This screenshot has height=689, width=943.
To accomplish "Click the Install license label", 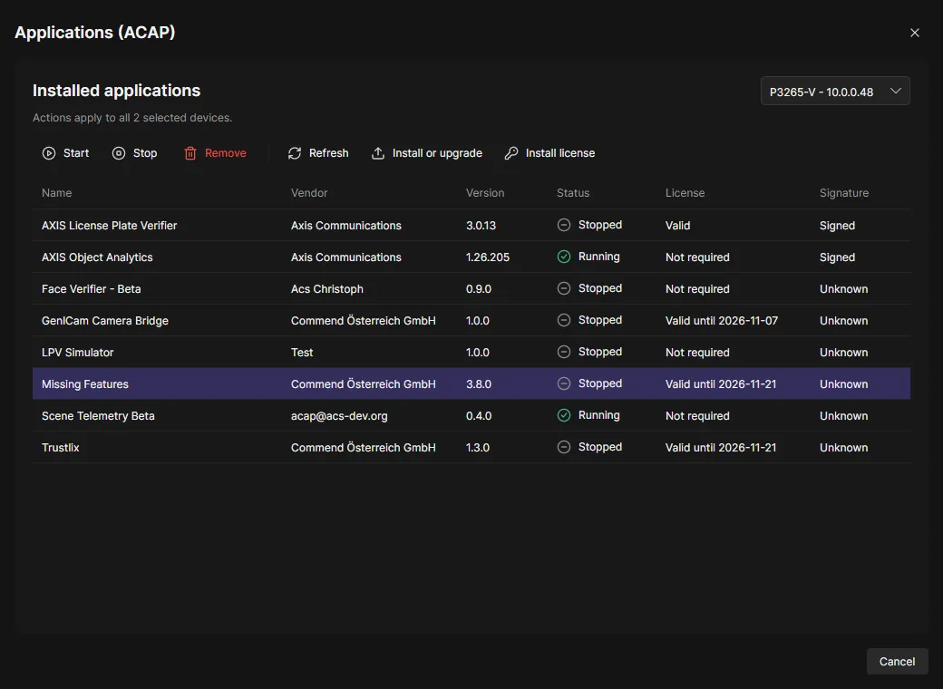I will click(x=560, y=153).
